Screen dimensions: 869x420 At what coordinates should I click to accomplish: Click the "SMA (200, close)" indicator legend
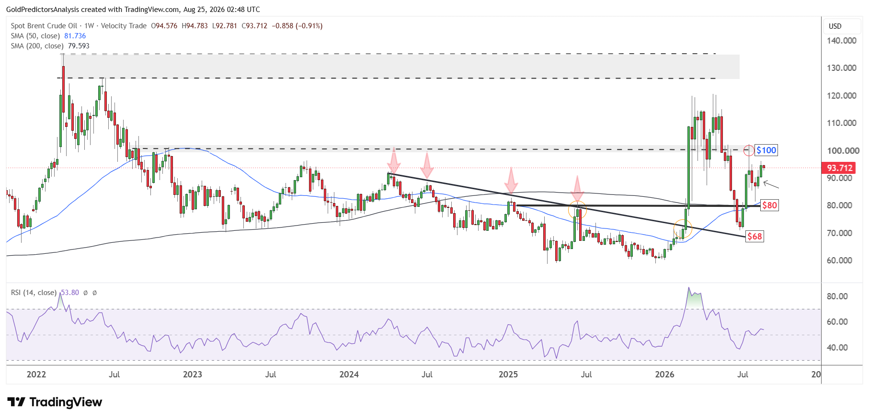[37, 46]
